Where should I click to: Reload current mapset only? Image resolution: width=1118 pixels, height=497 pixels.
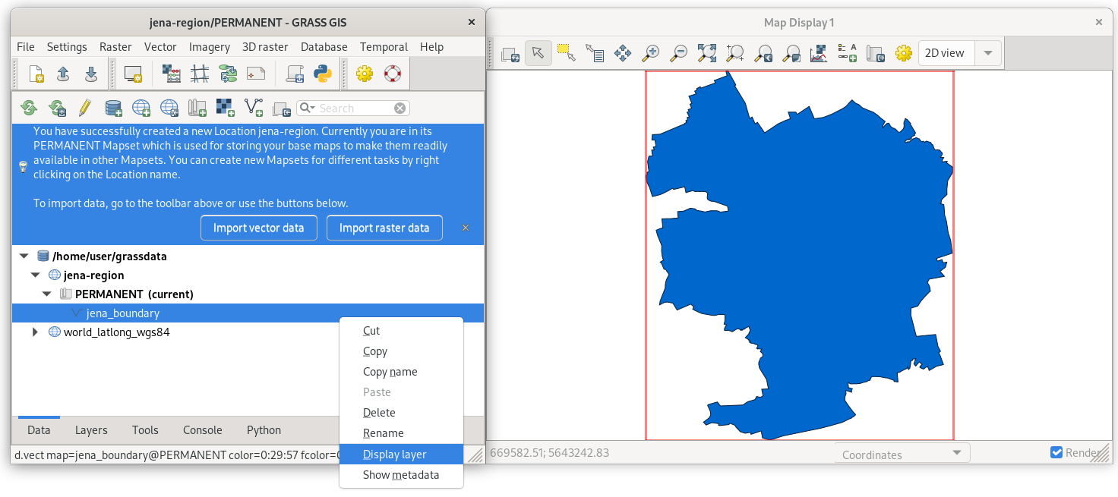pos(57,108)
